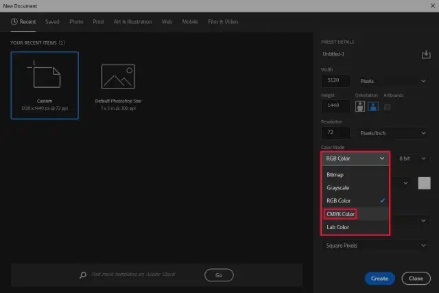Open the Pixels/Inch resolution units dropdown
Screen dimensions: 439x293
point(392,132)
